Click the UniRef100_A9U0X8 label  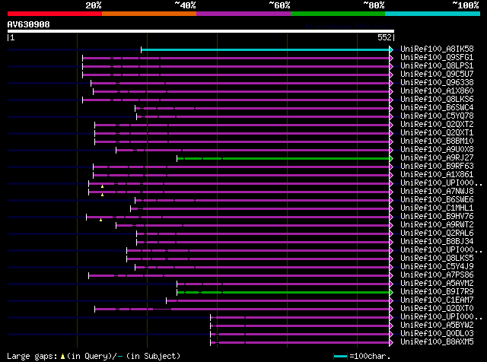pos(437,150)
